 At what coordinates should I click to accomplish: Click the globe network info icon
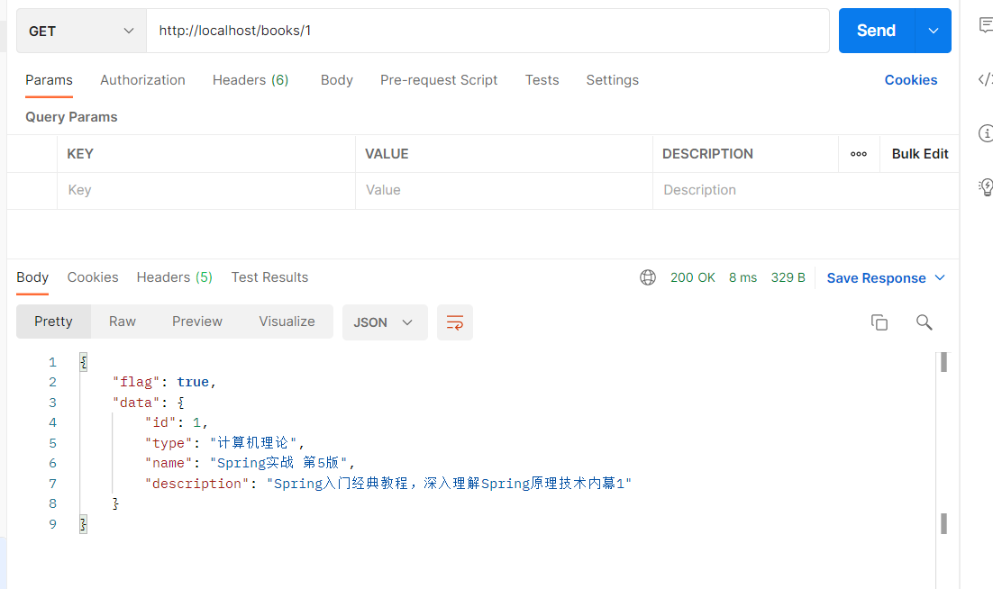(647, 277)
